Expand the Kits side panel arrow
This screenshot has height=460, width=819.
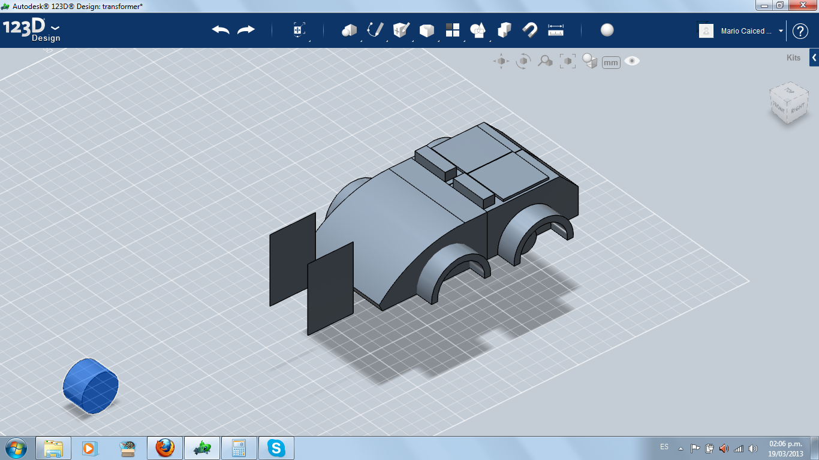click(x=814, y=57)
